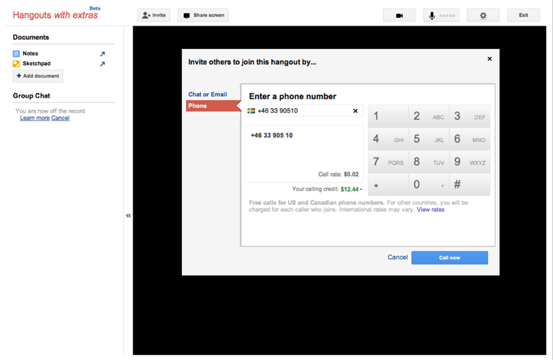553x360 pixels.
Task: Pop out the Sketchpad document
Action: pyautogui.click(x=102, y=64)
